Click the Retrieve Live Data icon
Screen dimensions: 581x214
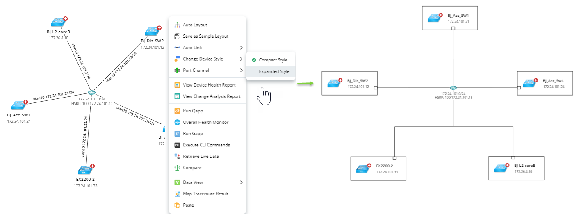pyautogui.click(x=178, y=156)
